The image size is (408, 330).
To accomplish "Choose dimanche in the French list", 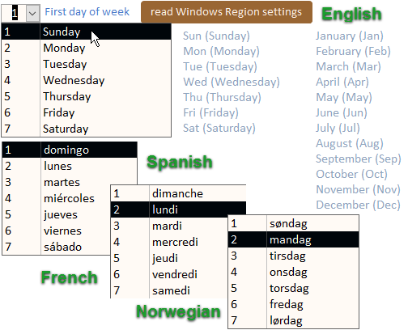I will (178, 193).
